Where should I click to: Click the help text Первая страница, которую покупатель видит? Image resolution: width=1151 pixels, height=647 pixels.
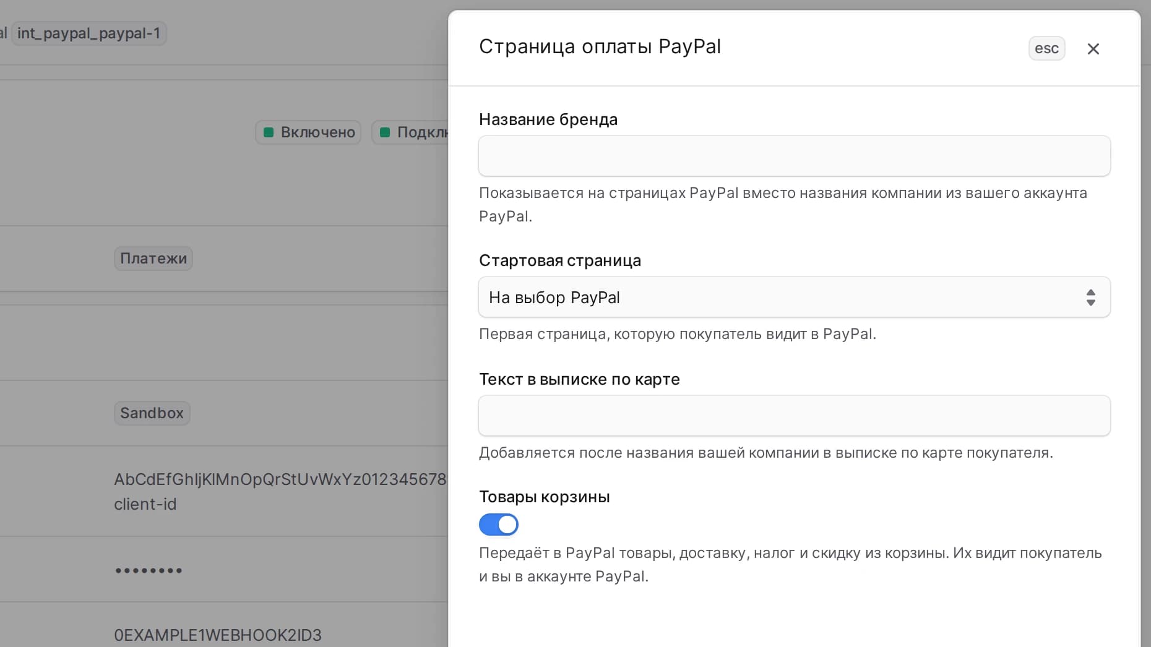click(678, 334)
